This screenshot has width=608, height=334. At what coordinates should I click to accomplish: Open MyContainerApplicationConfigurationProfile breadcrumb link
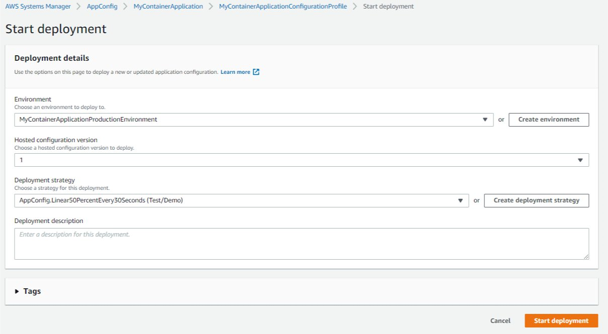pyautogui.click(x=282, y=6)
